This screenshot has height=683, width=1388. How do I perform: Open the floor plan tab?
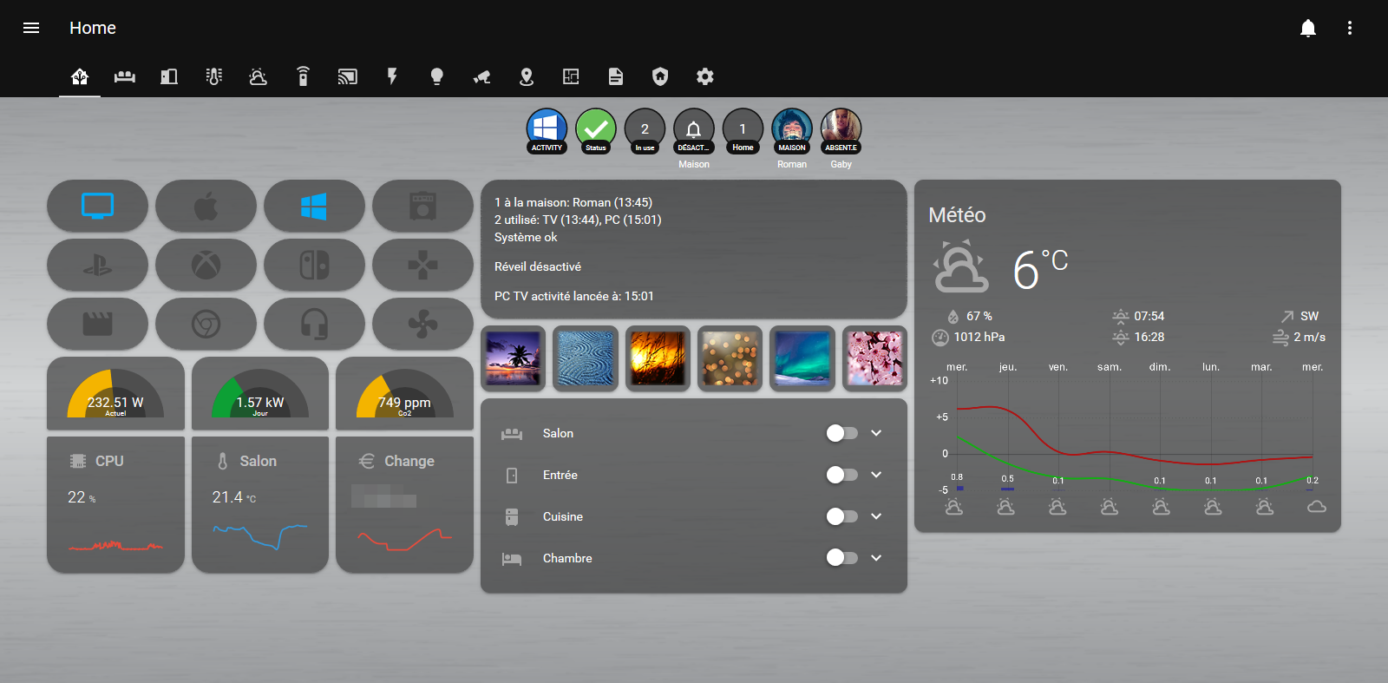571,76
